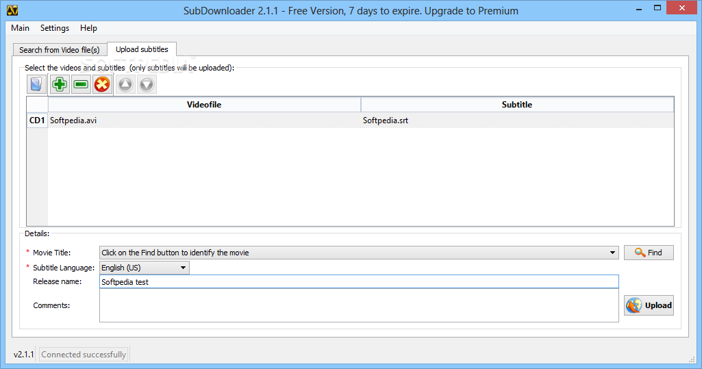Switch to the Search from Video file(s) tab
Viewport: 702px width, 369px height.
pos(60,50)
